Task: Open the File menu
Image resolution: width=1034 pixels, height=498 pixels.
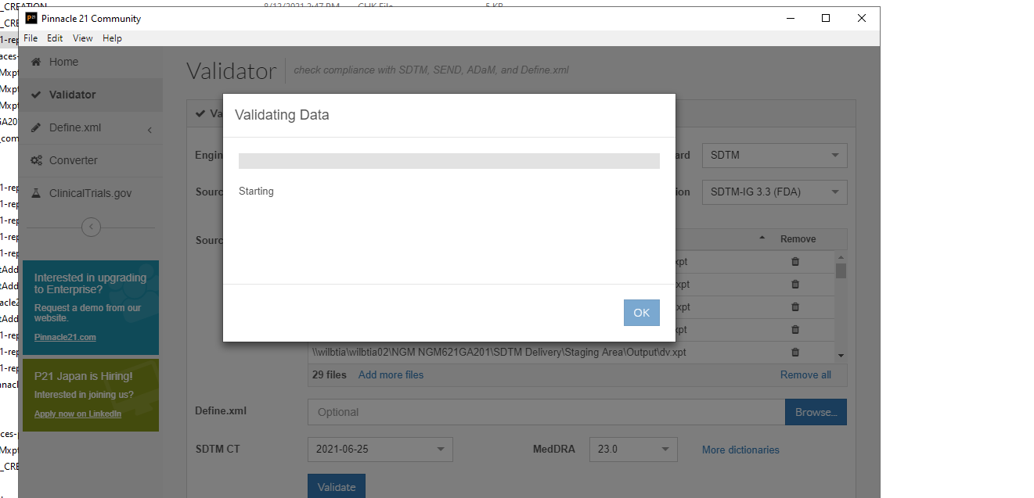Action: click(31, 38)
